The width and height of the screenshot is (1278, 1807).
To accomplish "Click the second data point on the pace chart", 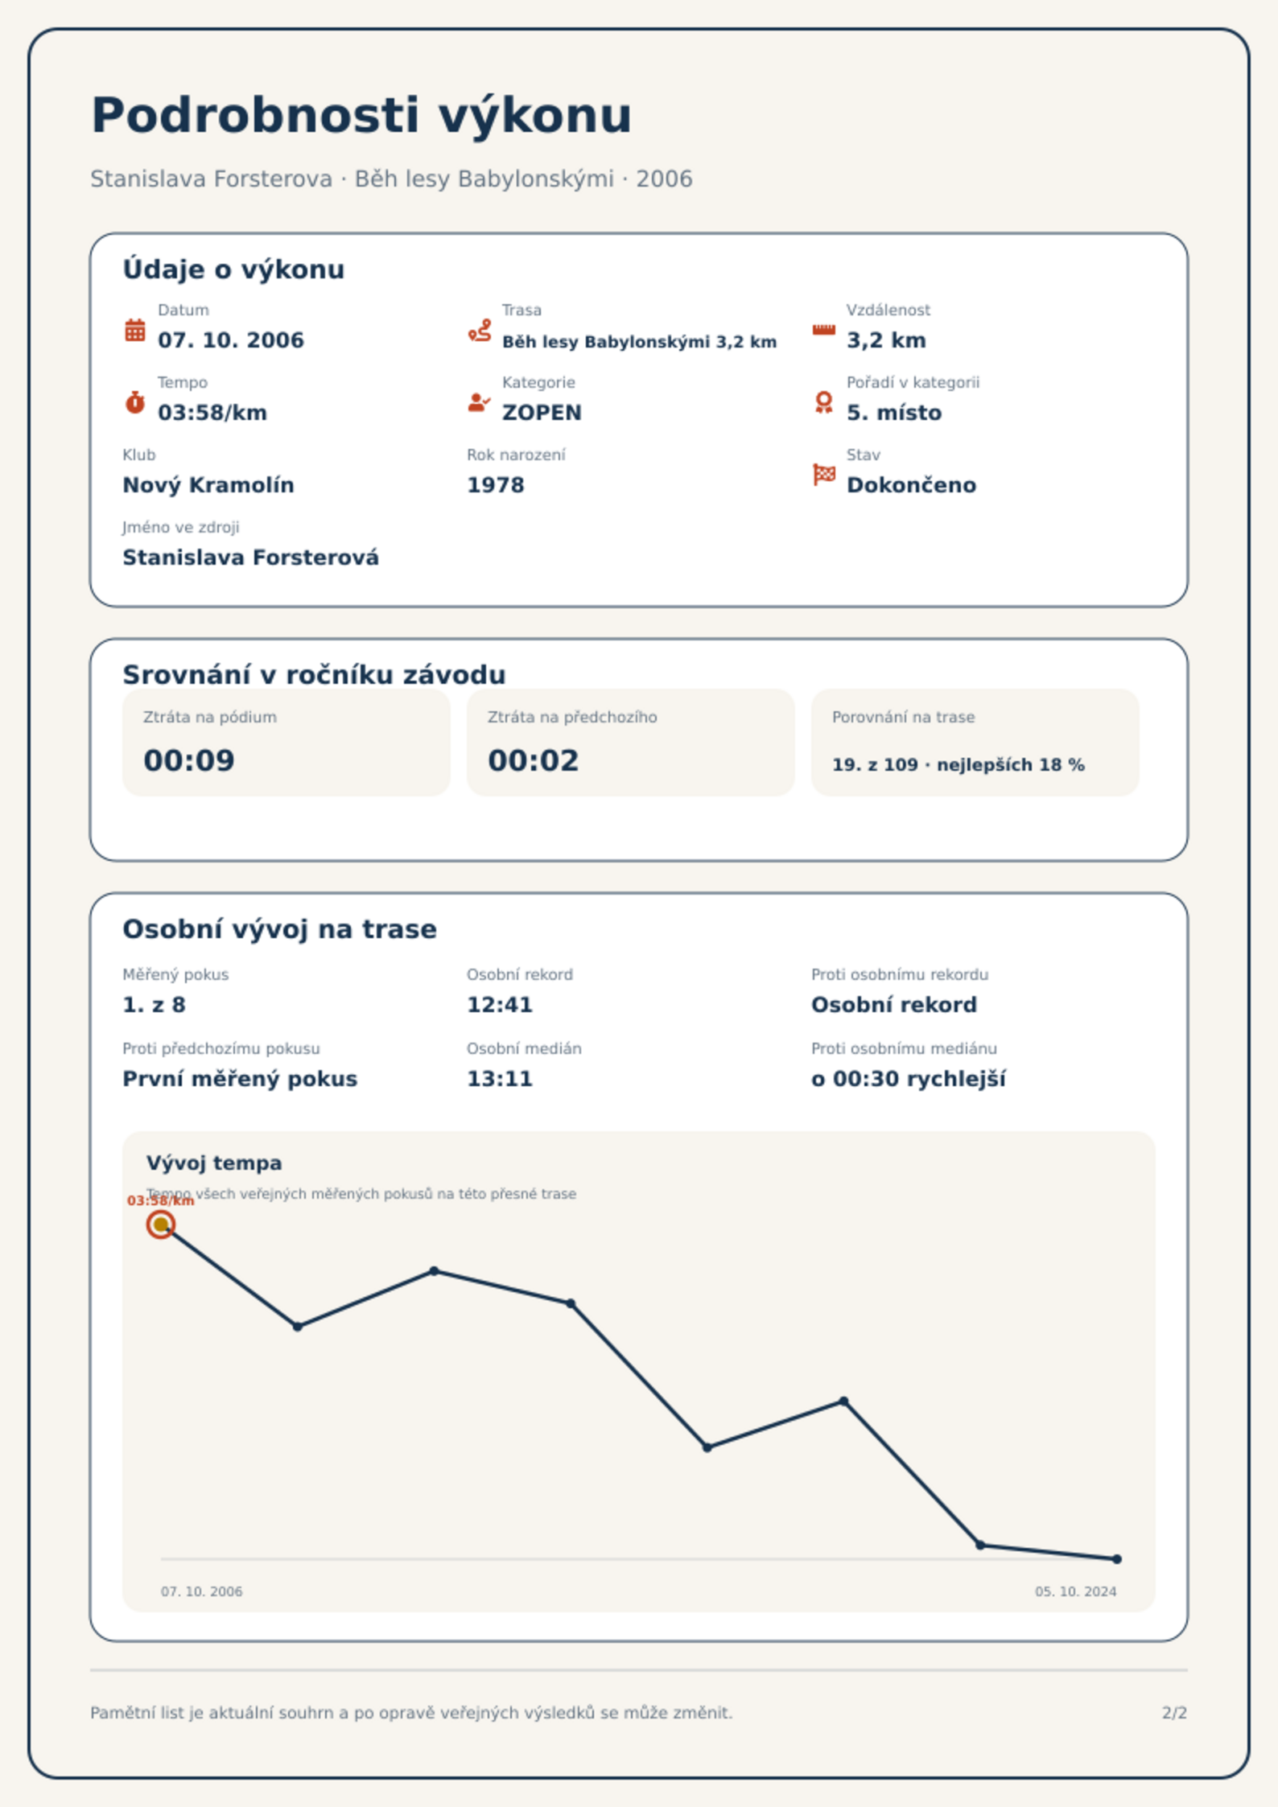I will point(298,1326).
